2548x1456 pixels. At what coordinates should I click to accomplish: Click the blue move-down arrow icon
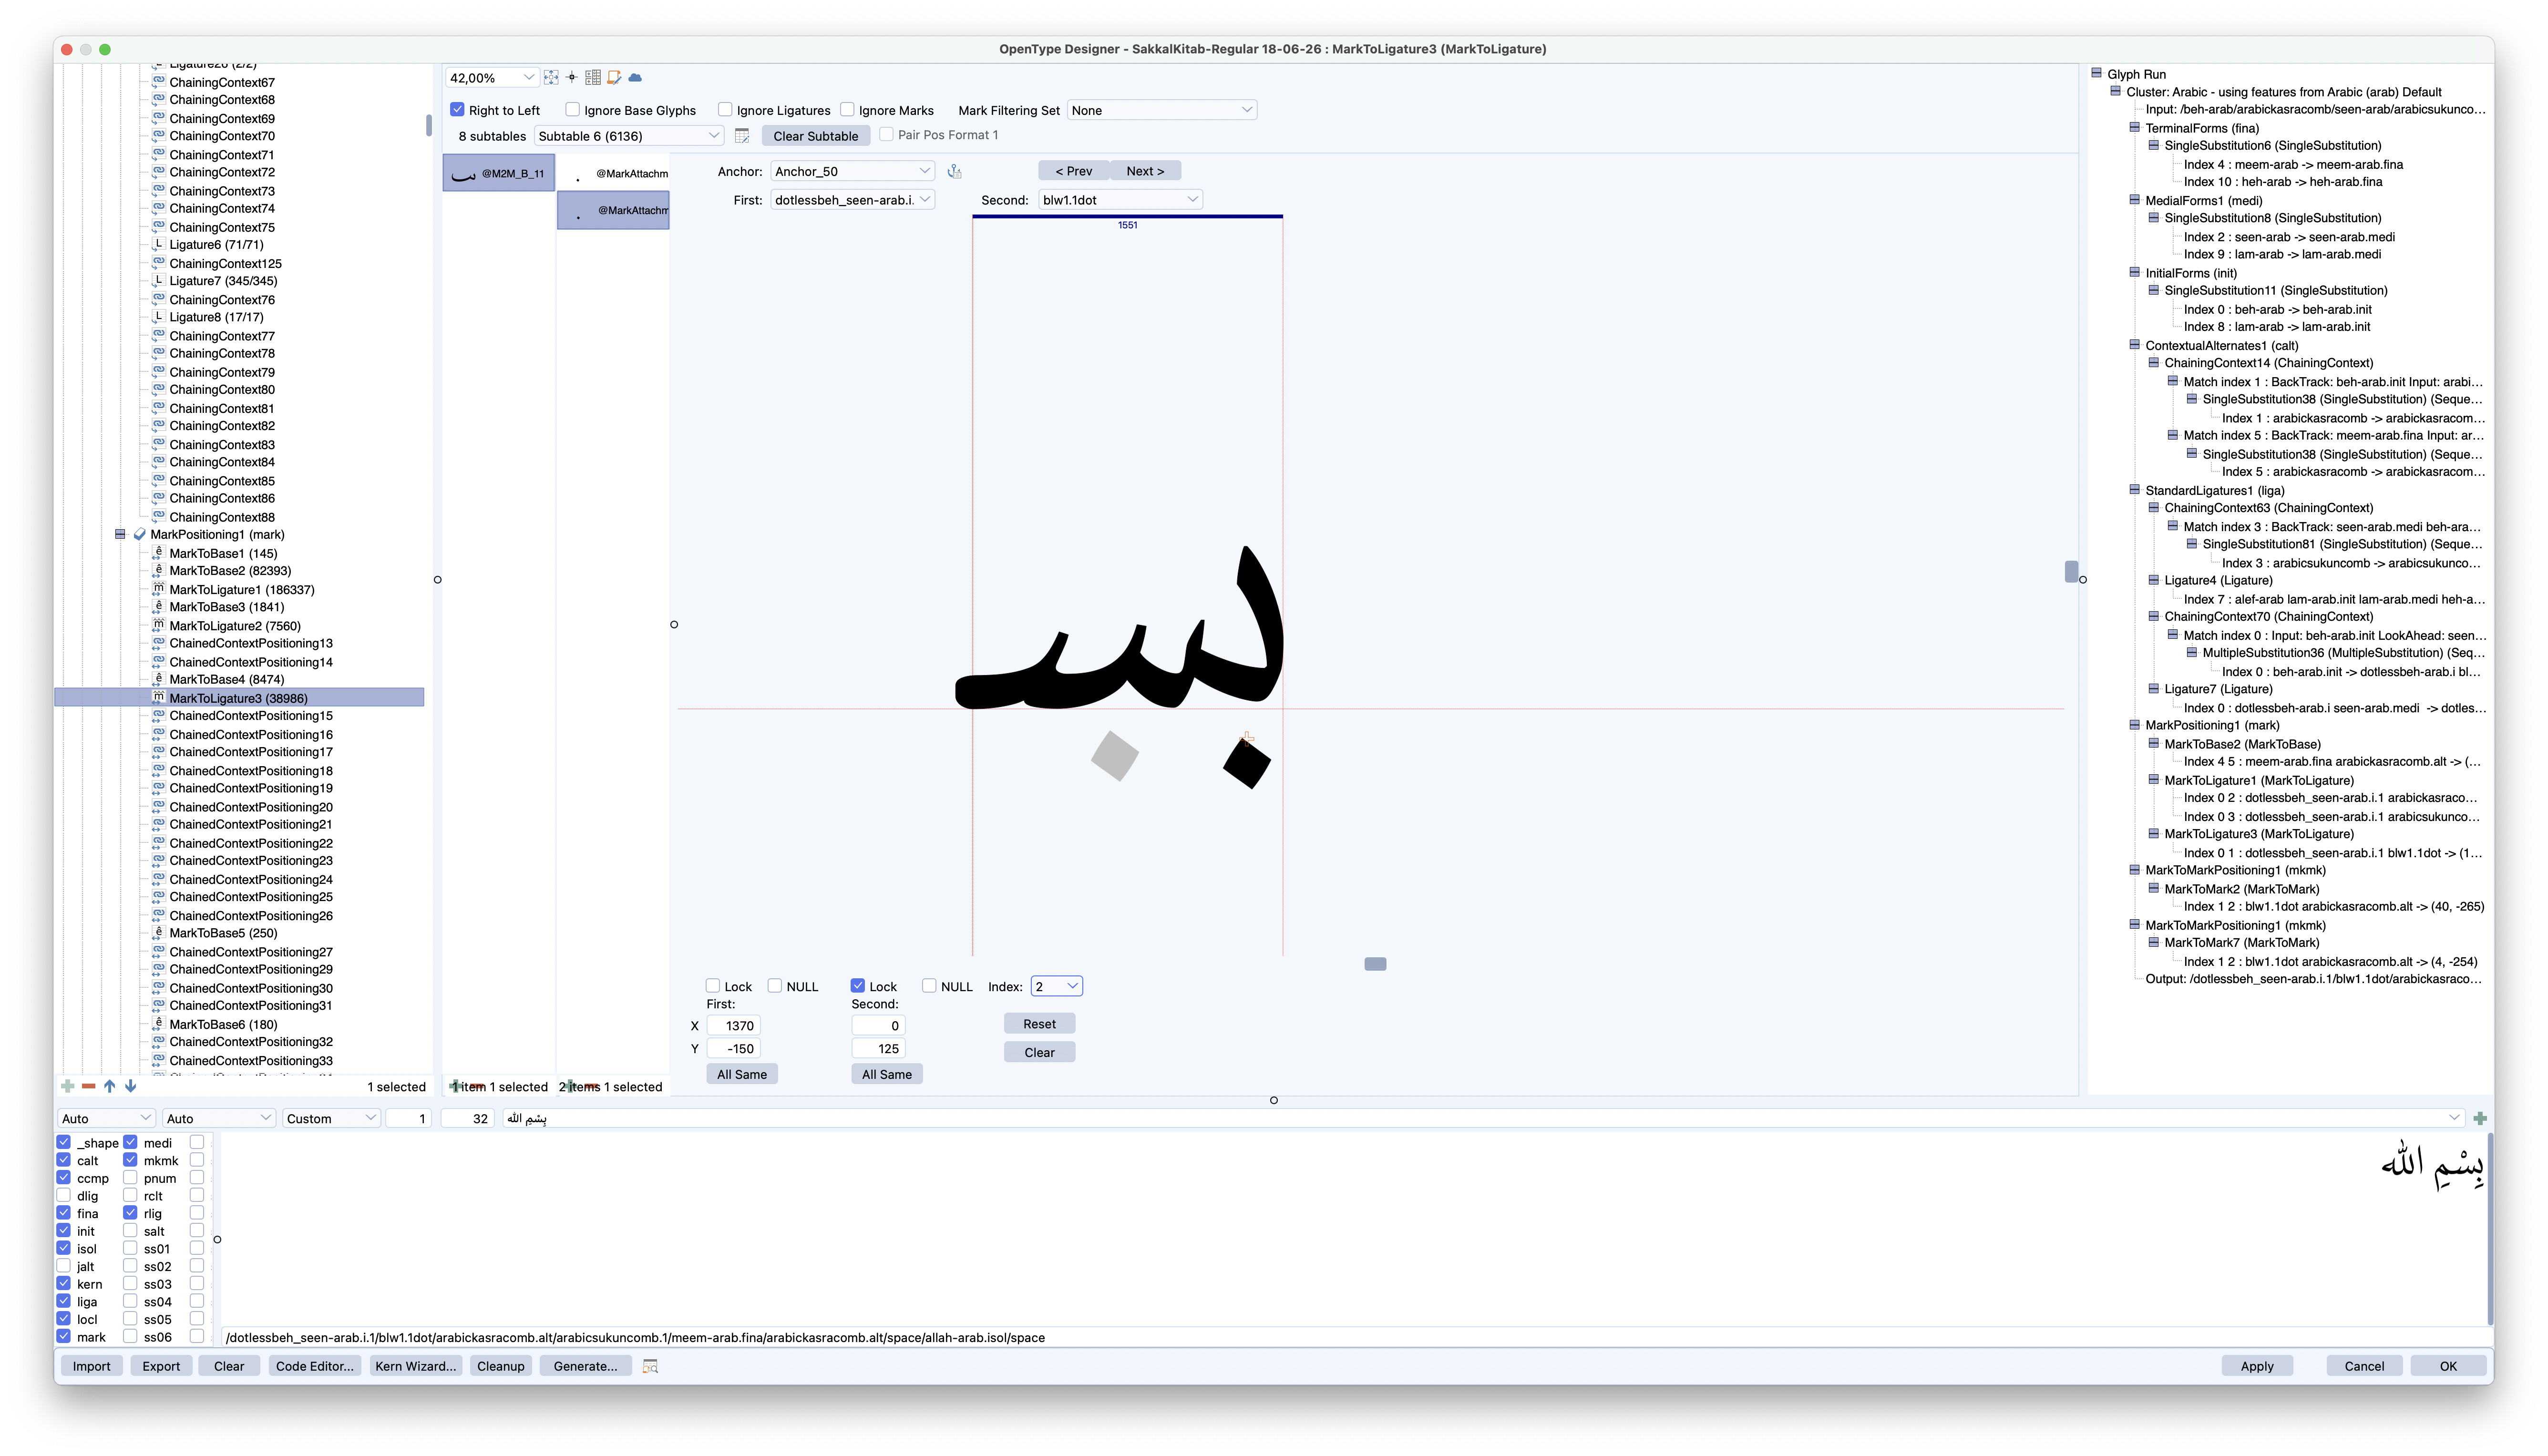130,1086
